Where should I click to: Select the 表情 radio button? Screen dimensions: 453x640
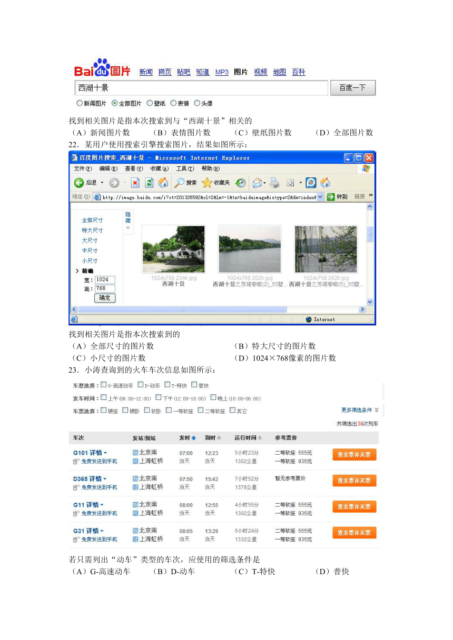173,103
